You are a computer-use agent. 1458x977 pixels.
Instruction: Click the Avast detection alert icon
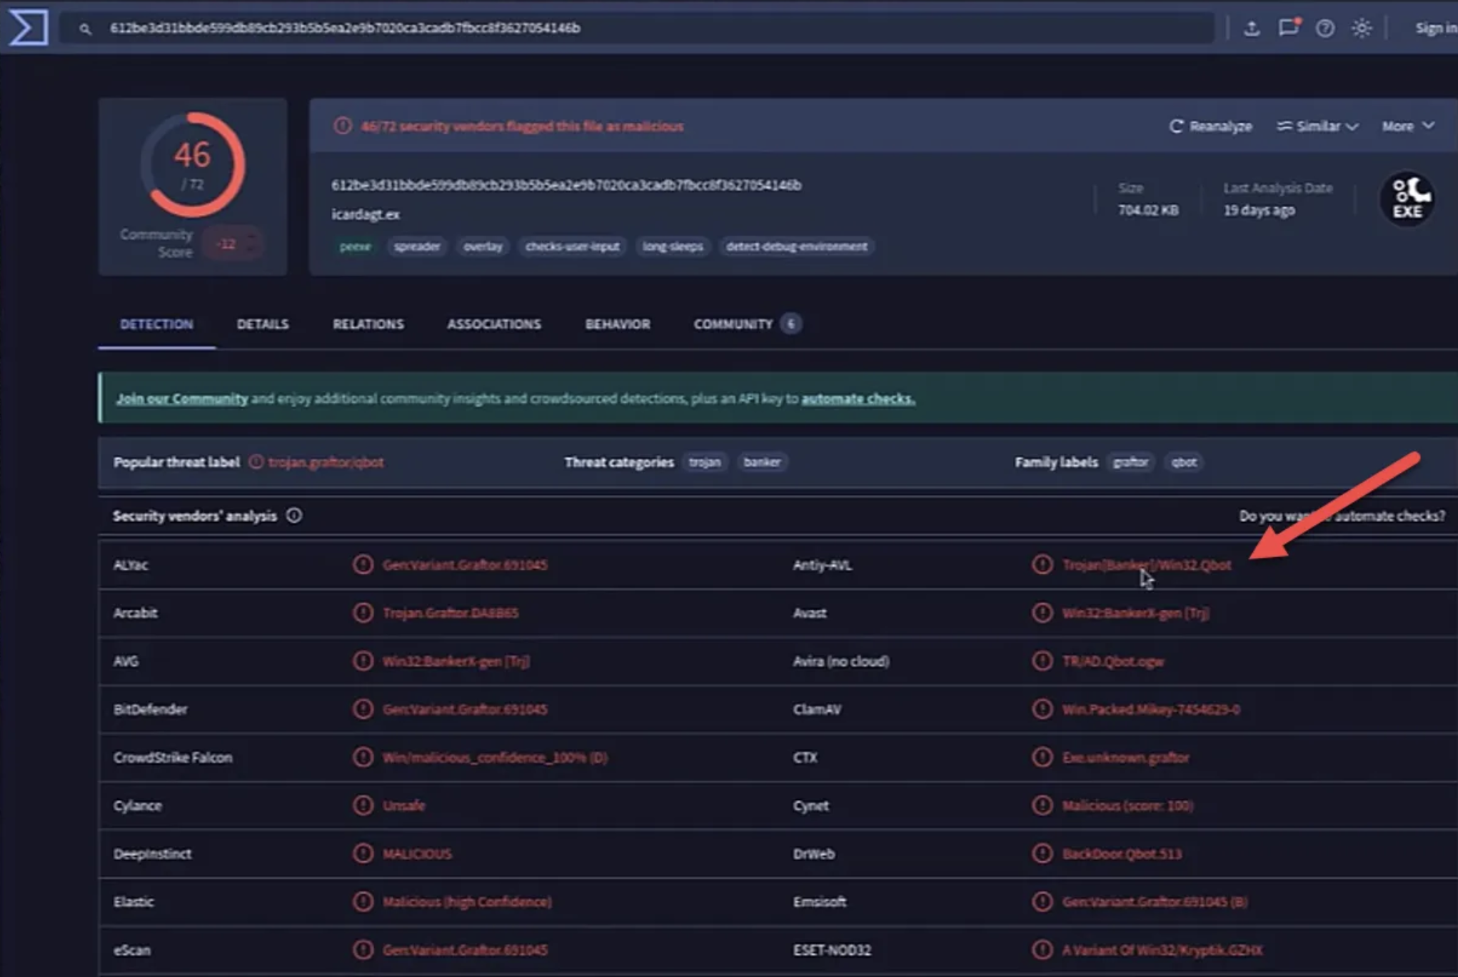point(1042,613)
